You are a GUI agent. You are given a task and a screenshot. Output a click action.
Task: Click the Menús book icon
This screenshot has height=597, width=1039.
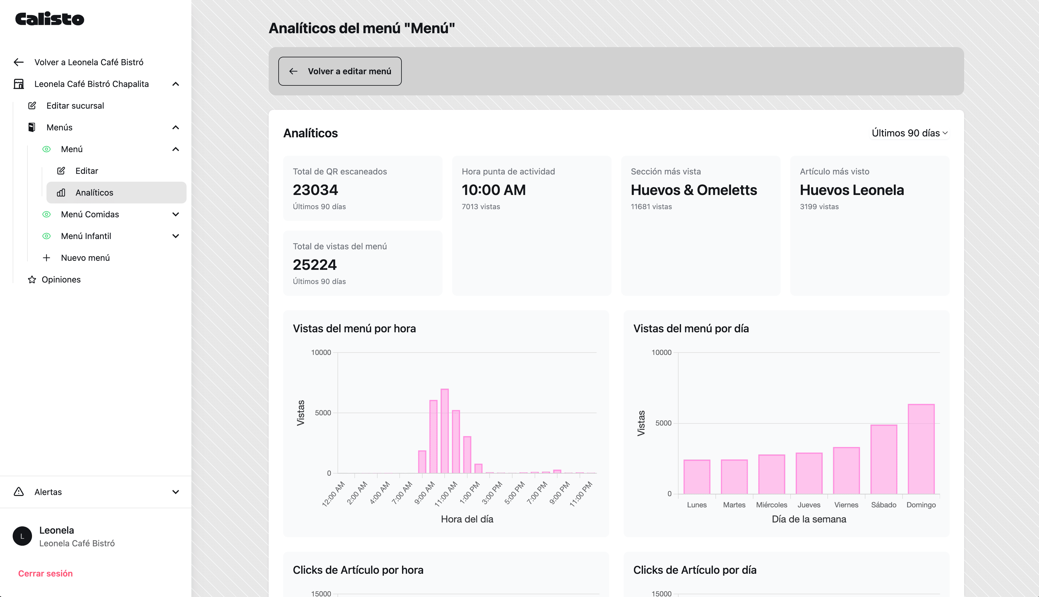tap(32, 127)
